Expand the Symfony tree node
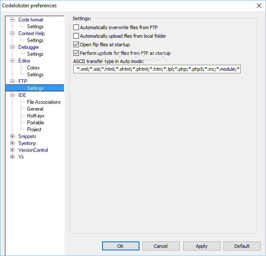The image size is (266, 256). tap(12, 143)
